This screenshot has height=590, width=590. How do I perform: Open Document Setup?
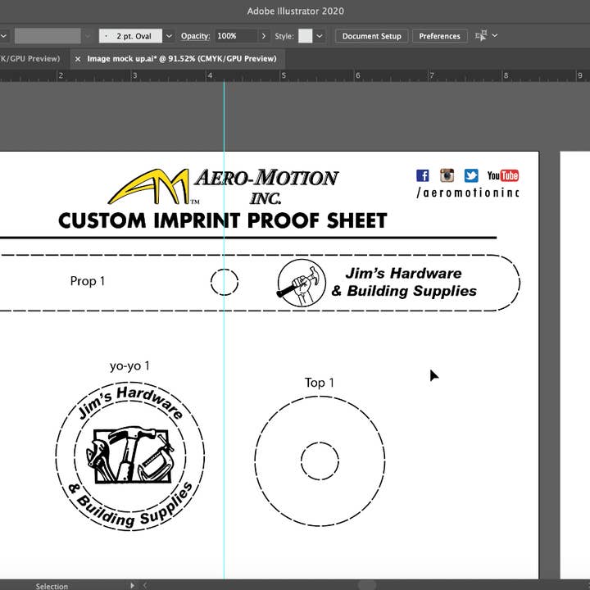(371, 36)
